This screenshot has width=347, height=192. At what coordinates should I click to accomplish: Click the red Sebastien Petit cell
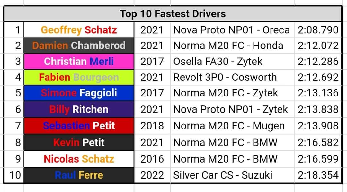pyautogui.click(x=79, y=126)
